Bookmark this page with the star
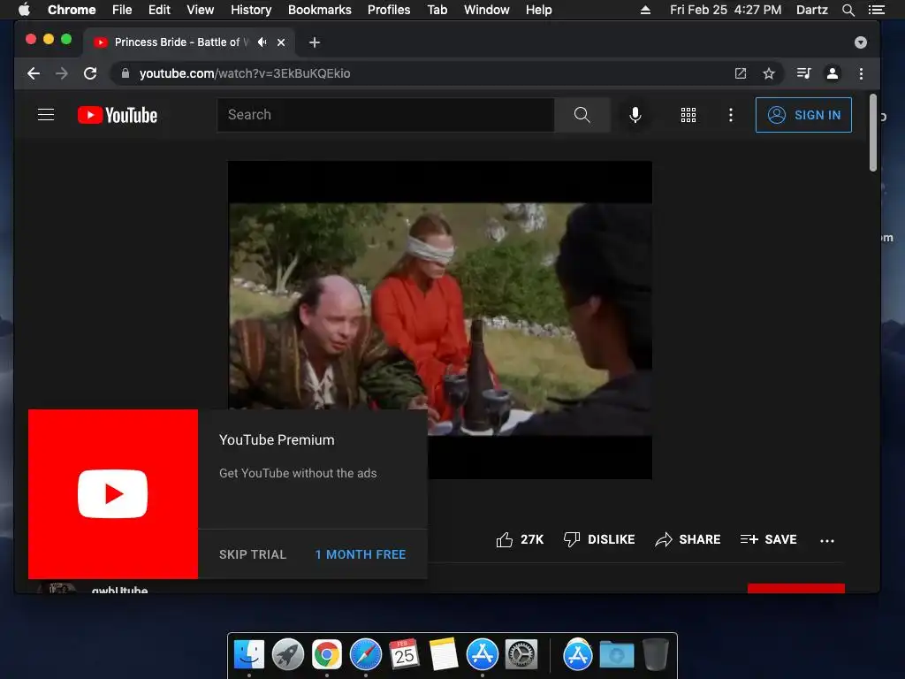 click(x=769, y=73)
